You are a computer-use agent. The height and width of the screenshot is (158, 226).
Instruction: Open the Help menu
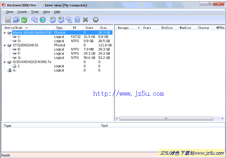(x=57, y=12)
